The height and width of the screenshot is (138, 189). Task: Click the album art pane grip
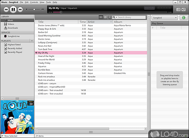click(17, 98)
